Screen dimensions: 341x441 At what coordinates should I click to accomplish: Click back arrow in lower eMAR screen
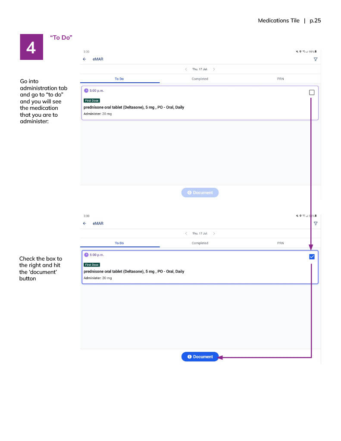pyautogui.click(x=84, y=224)
